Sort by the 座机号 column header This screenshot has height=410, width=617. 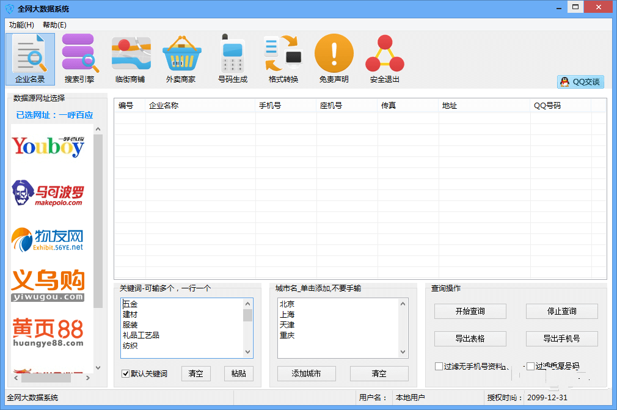(x=347, y=106)
